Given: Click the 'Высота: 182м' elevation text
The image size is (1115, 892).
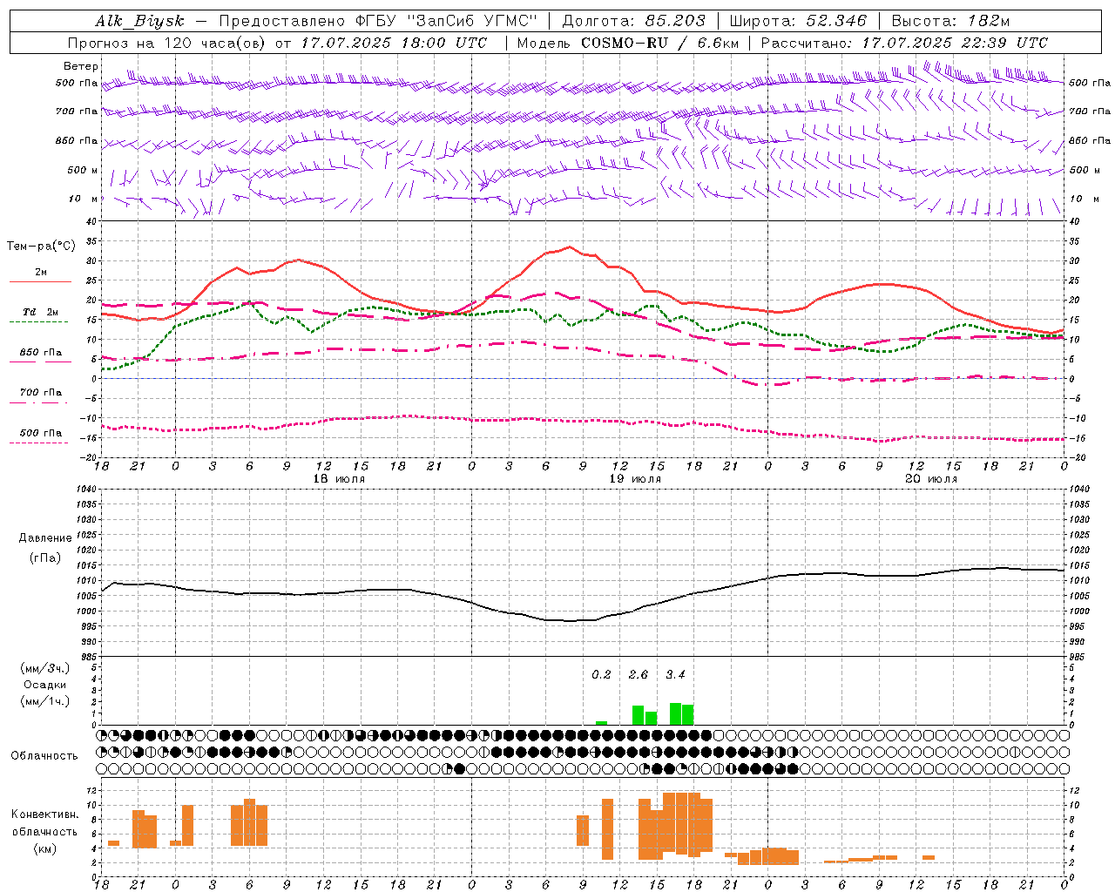Looking at the screenshot, I should click(950, 22).
